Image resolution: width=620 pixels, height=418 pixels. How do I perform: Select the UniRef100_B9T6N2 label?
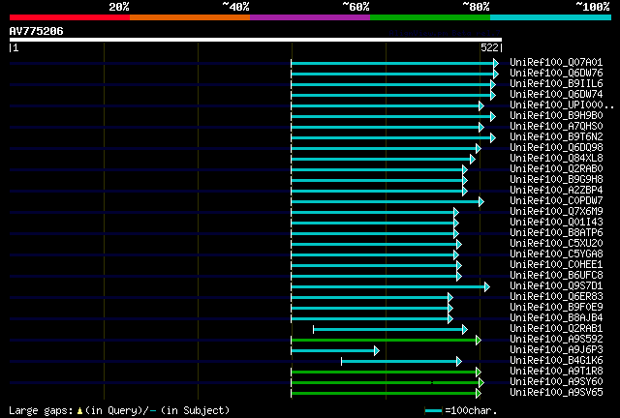(556, 137)
